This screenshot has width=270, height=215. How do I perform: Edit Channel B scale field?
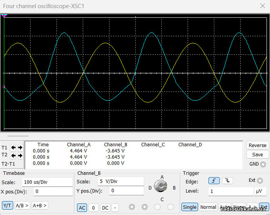click(121, 181)
